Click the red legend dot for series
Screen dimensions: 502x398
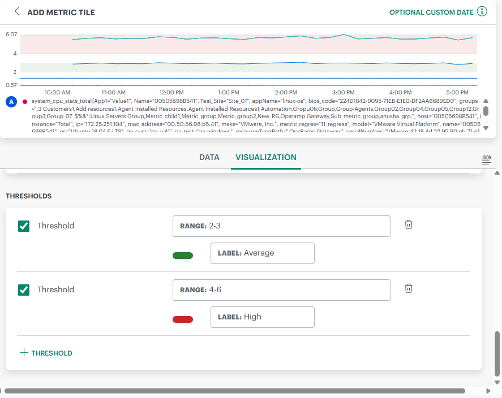tap(25, 102)
